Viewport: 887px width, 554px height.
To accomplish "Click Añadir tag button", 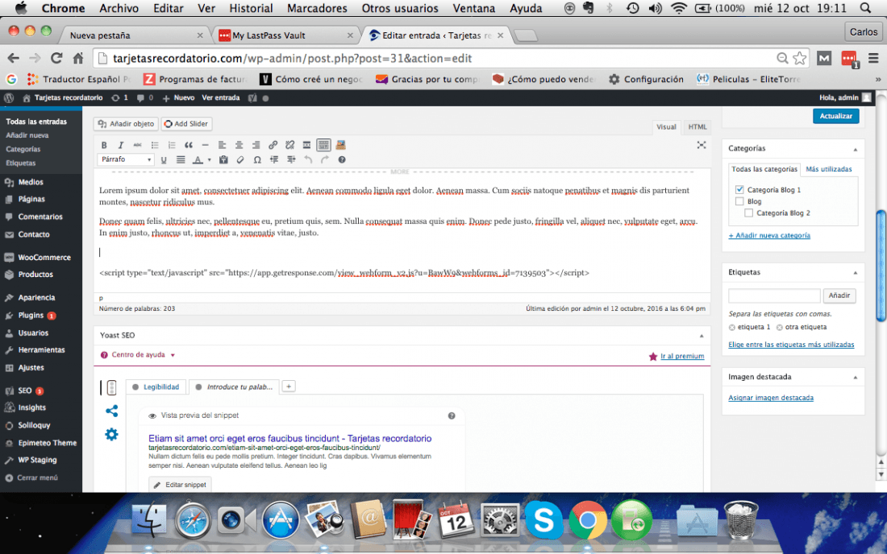I will [839, 296].
